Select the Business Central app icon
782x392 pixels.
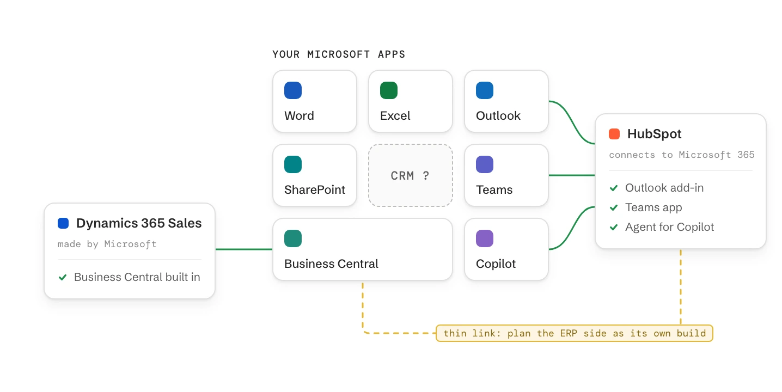[x=293, y=238]
